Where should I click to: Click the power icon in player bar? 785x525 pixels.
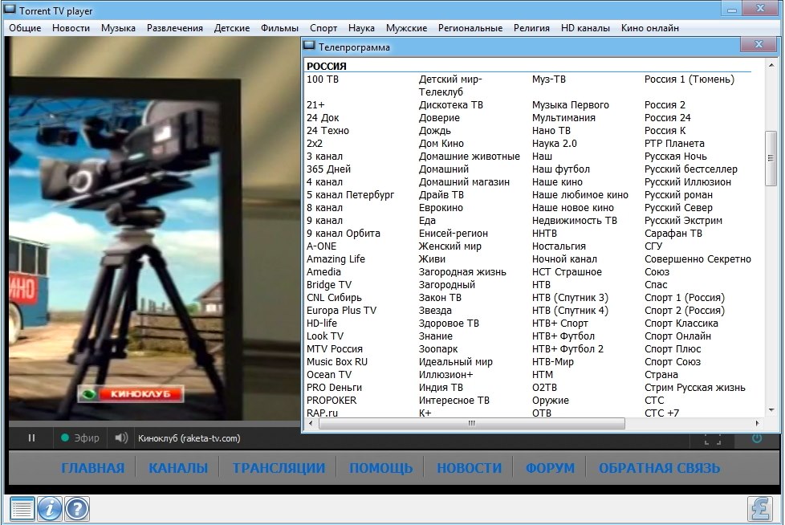click(757, 438)
